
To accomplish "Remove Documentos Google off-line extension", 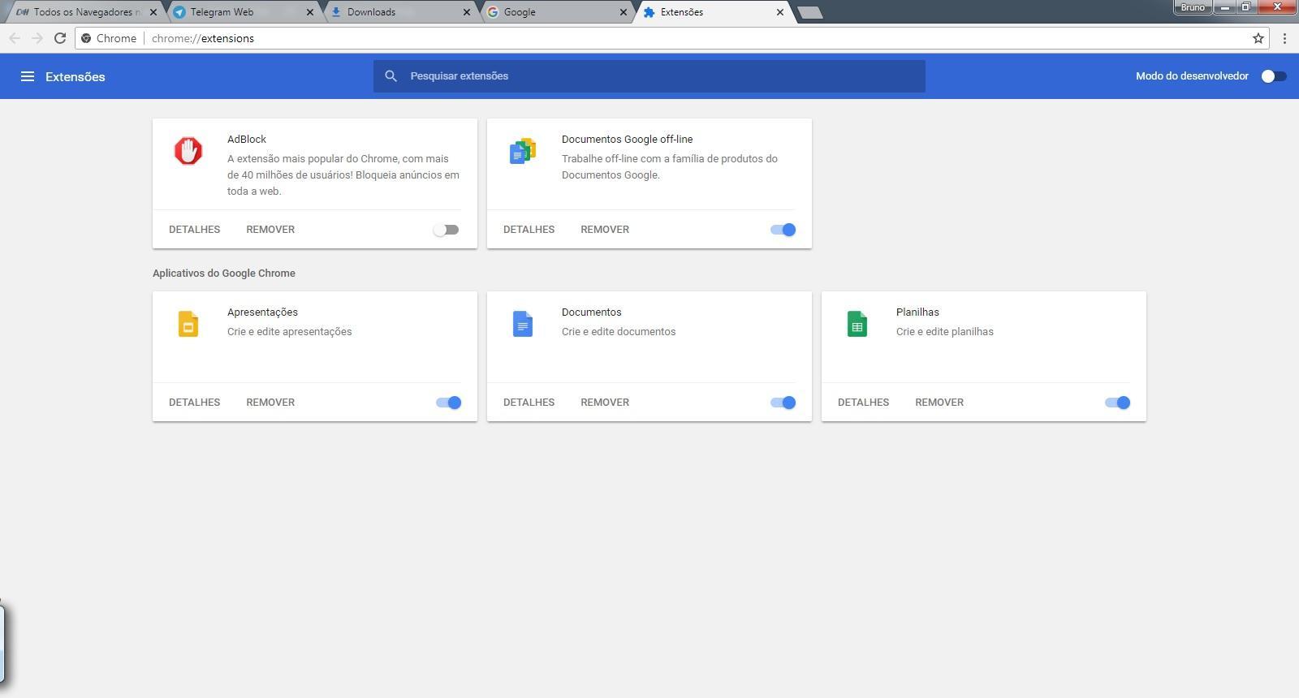I will [605, 230].
